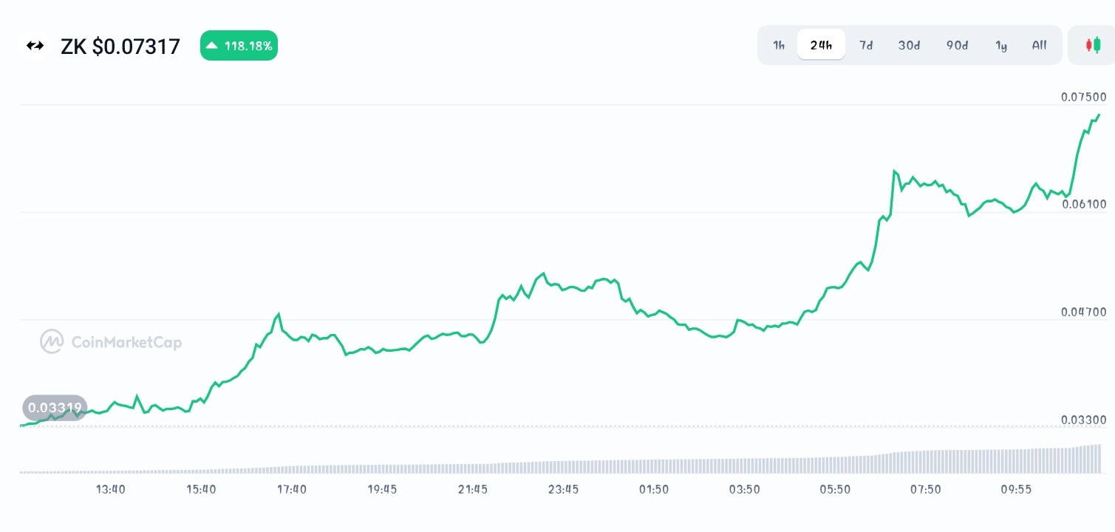Click the 0.06100 axis label
The height and width of the screenshot is (532, 1115).
(1084, 204)
